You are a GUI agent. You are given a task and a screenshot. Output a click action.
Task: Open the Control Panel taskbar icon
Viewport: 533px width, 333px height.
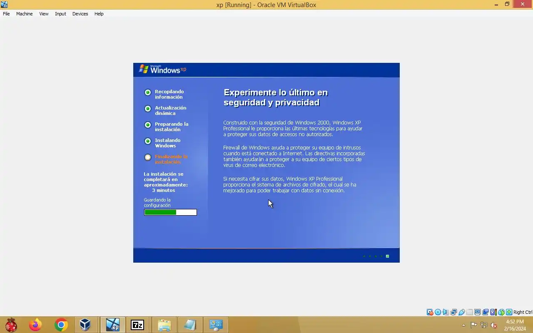click(216, 325)
